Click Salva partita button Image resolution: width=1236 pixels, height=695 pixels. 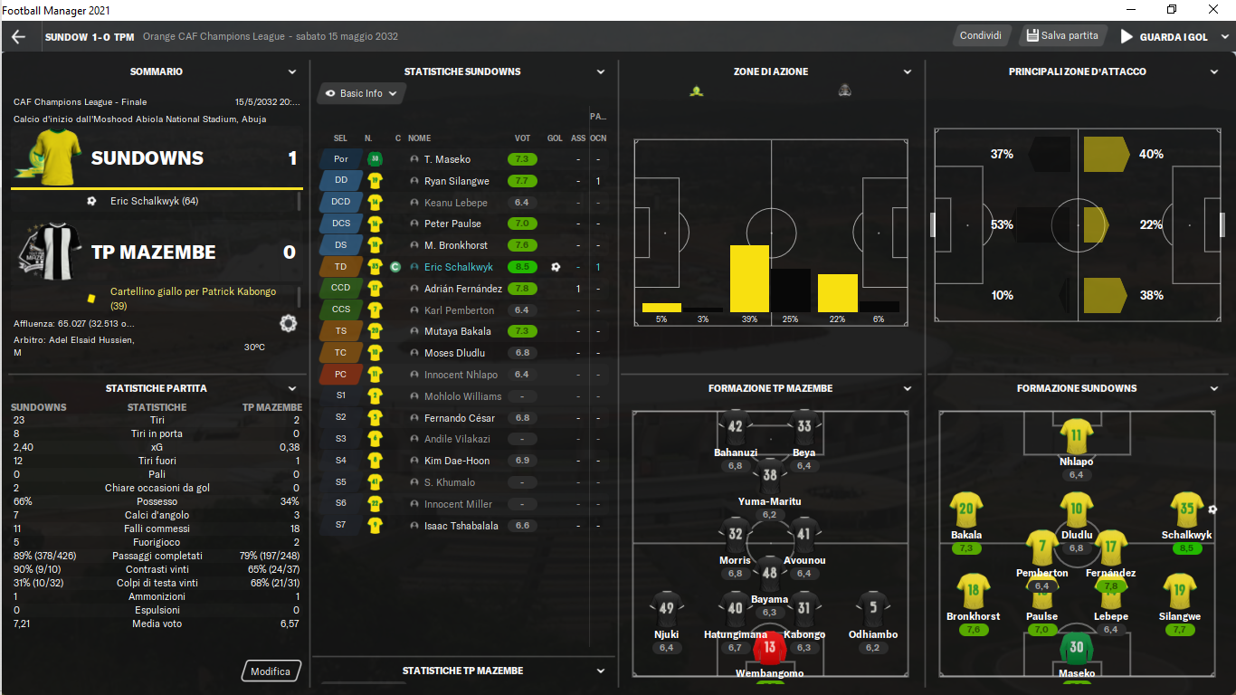coord(1062,35)
